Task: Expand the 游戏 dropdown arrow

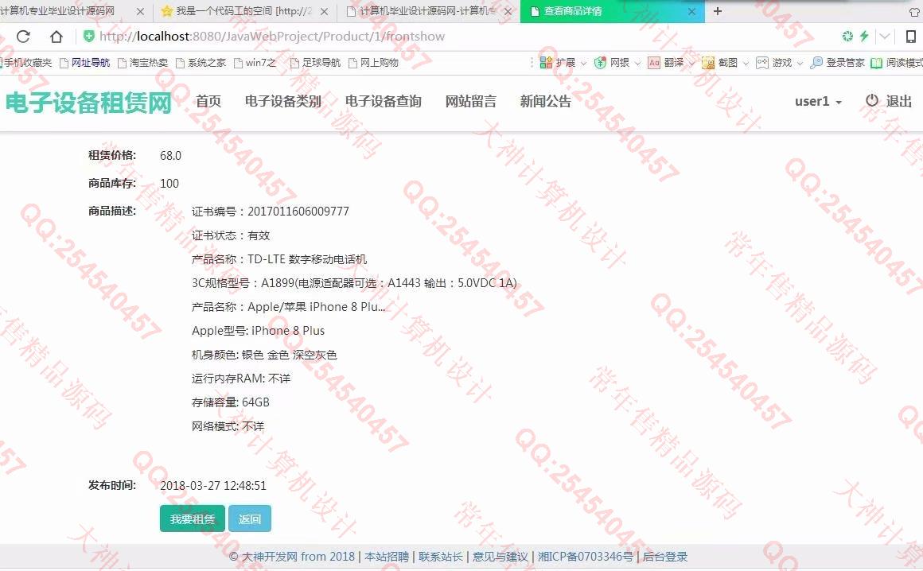Action: [x=800, y=63]
